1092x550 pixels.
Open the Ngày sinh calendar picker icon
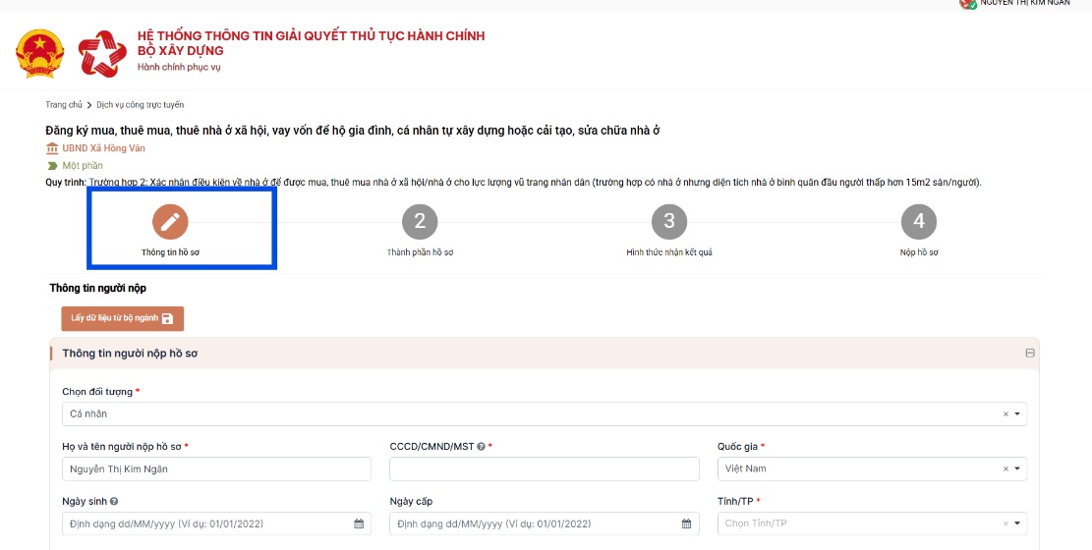click(x=359, y=523)
